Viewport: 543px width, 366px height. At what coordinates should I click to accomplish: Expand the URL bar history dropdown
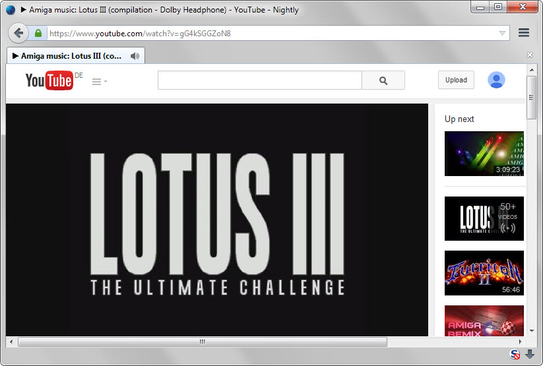[502, 33]
